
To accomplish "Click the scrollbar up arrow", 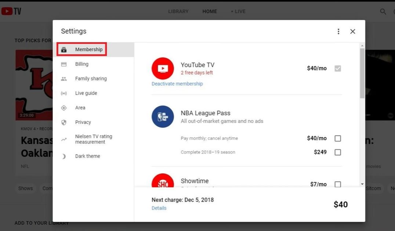I will 362,46.
